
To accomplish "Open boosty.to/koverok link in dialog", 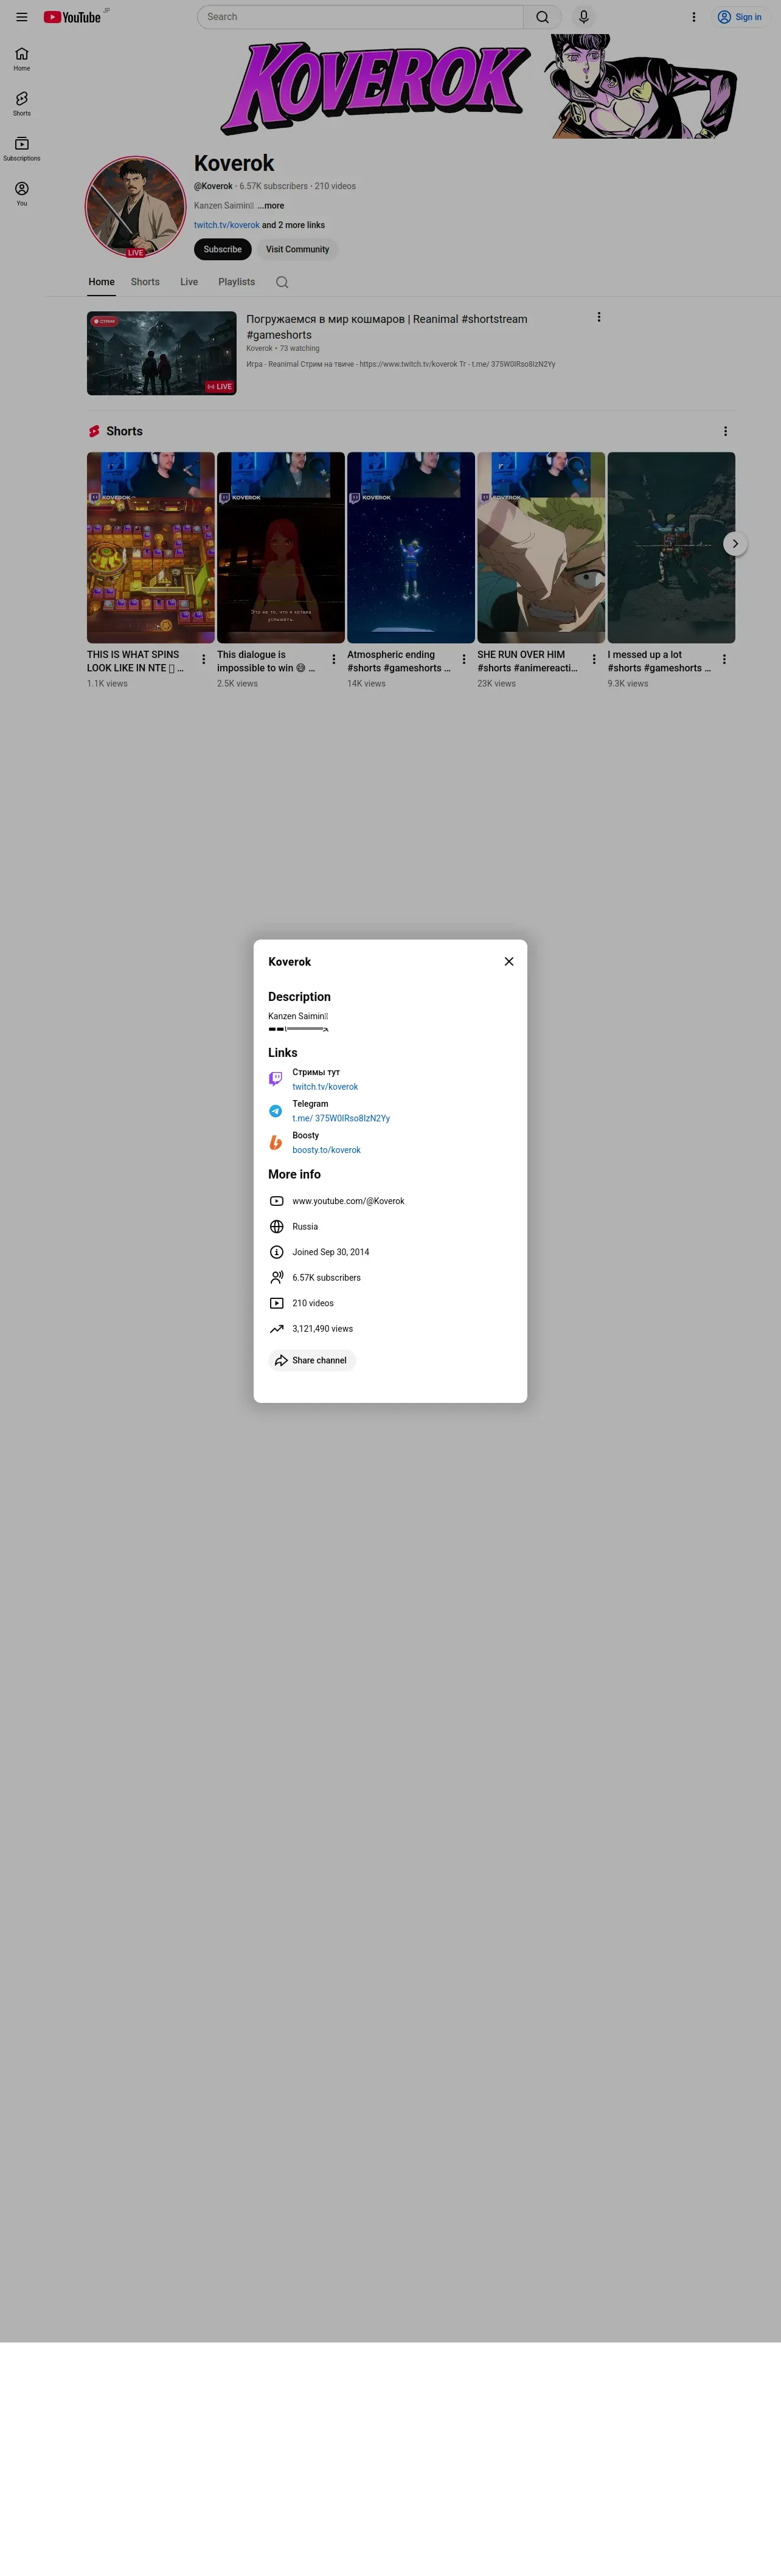I will pyautogui.click(x=326, y=1150).
